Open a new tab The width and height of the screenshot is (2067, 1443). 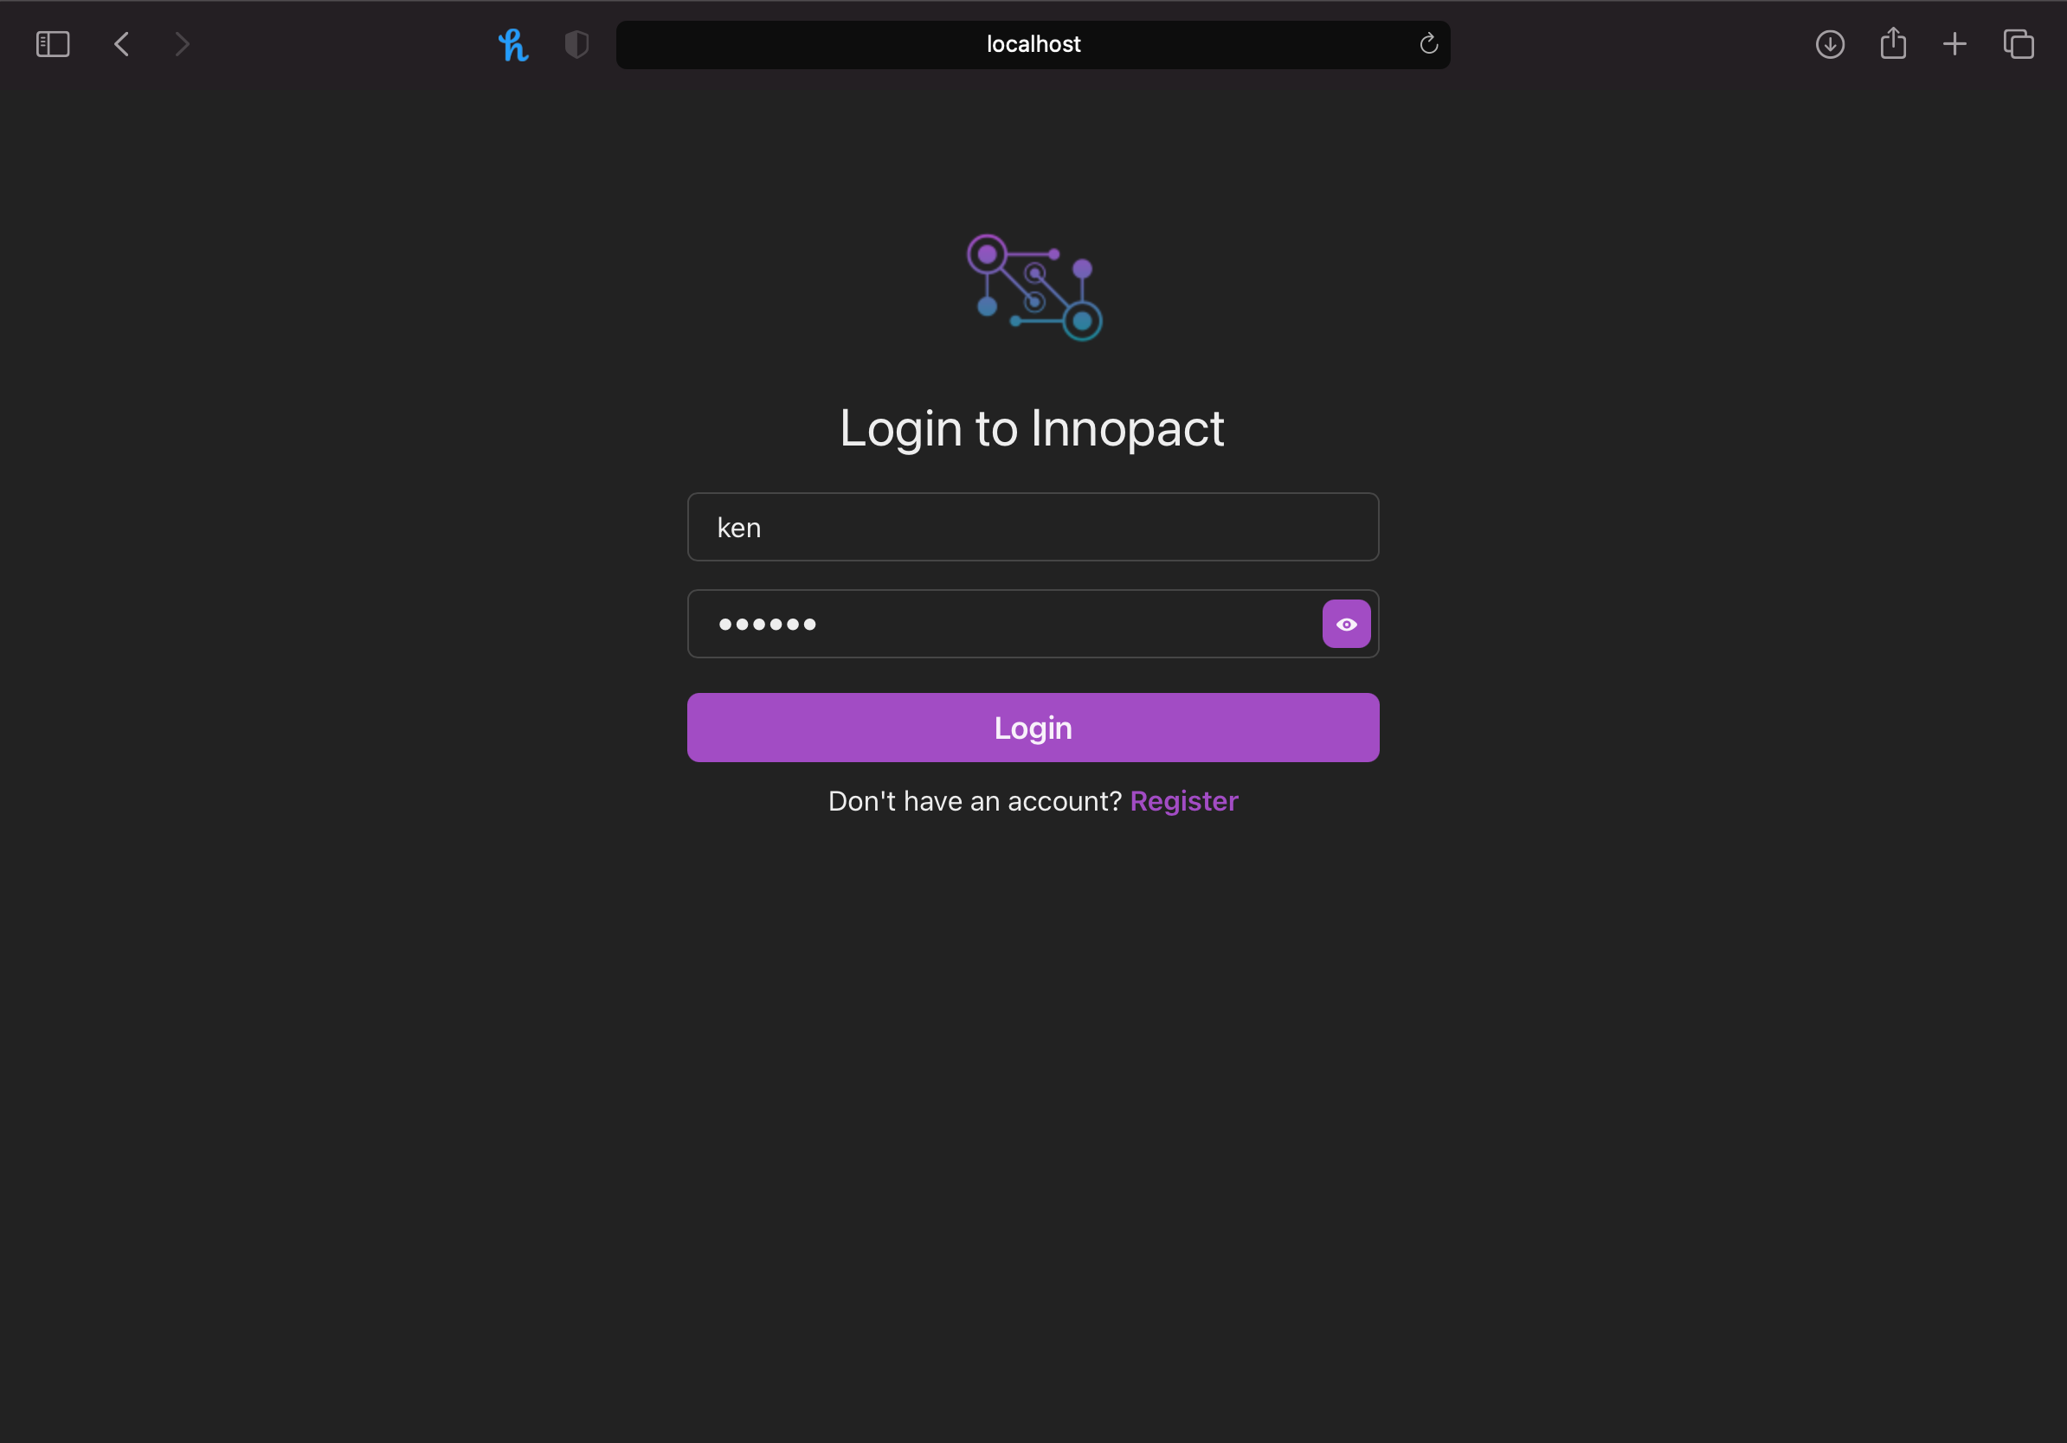pos(1954,44)
